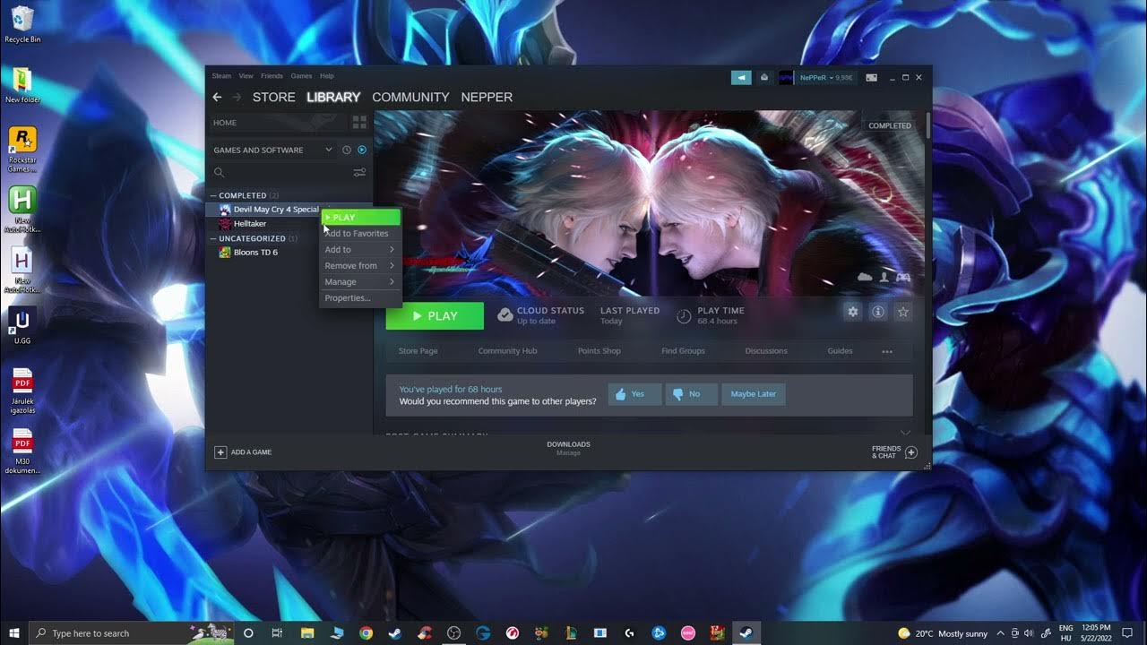Switch to the STORE tab
The height and width of the screenshot is (645, 1147).
pyautogui.click(x=273, y=97)
